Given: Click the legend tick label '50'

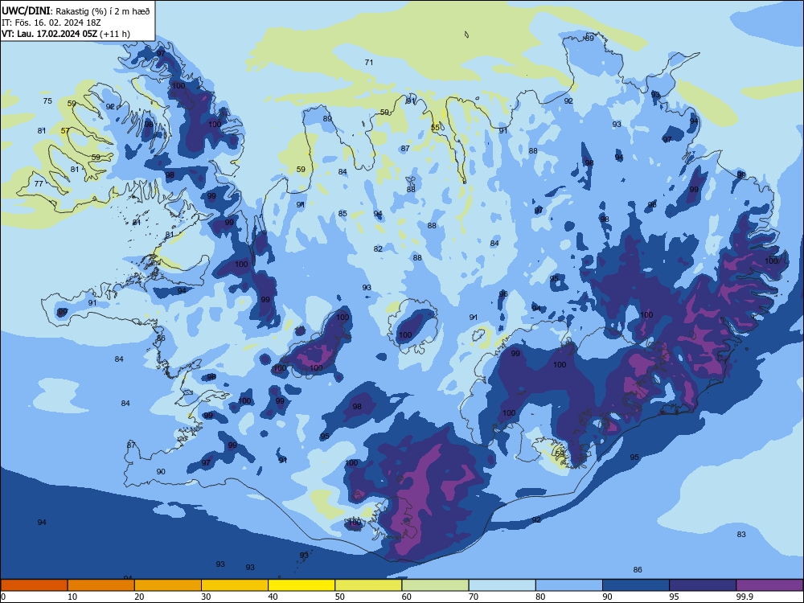Looking at the screenshot, I should (x=340, y=597).
